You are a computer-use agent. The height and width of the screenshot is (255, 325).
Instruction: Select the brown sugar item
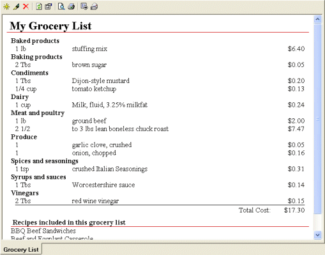point(89,65)
